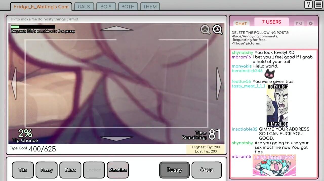
Task: Click the HOLY FUCK meme image post
Action: 277,105
